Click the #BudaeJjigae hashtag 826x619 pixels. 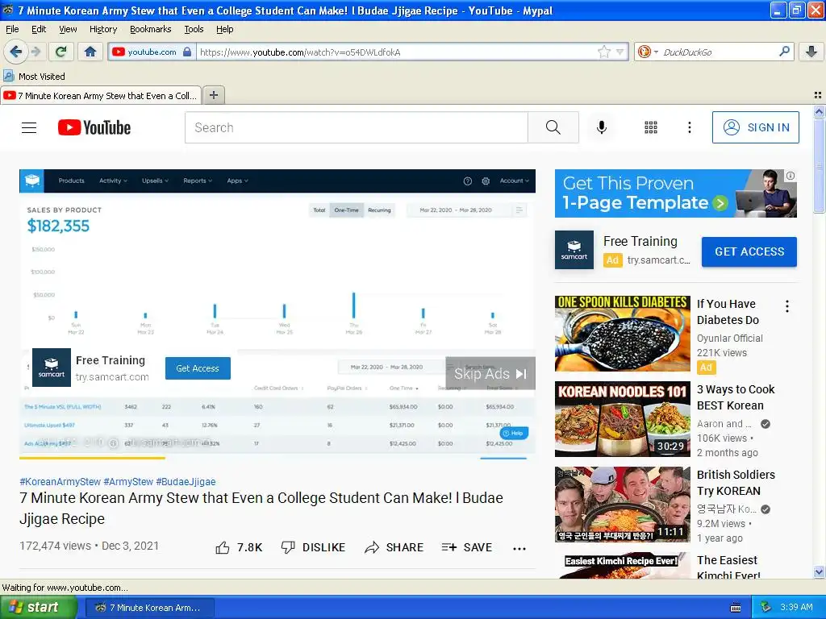(186, 481)
